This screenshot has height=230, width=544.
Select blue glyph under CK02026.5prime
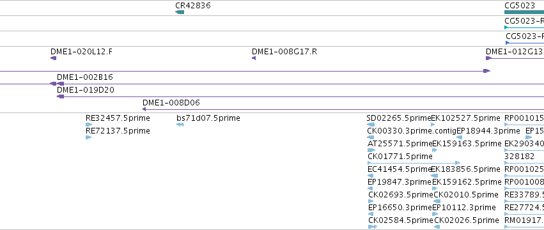click(x=437, y=227)
